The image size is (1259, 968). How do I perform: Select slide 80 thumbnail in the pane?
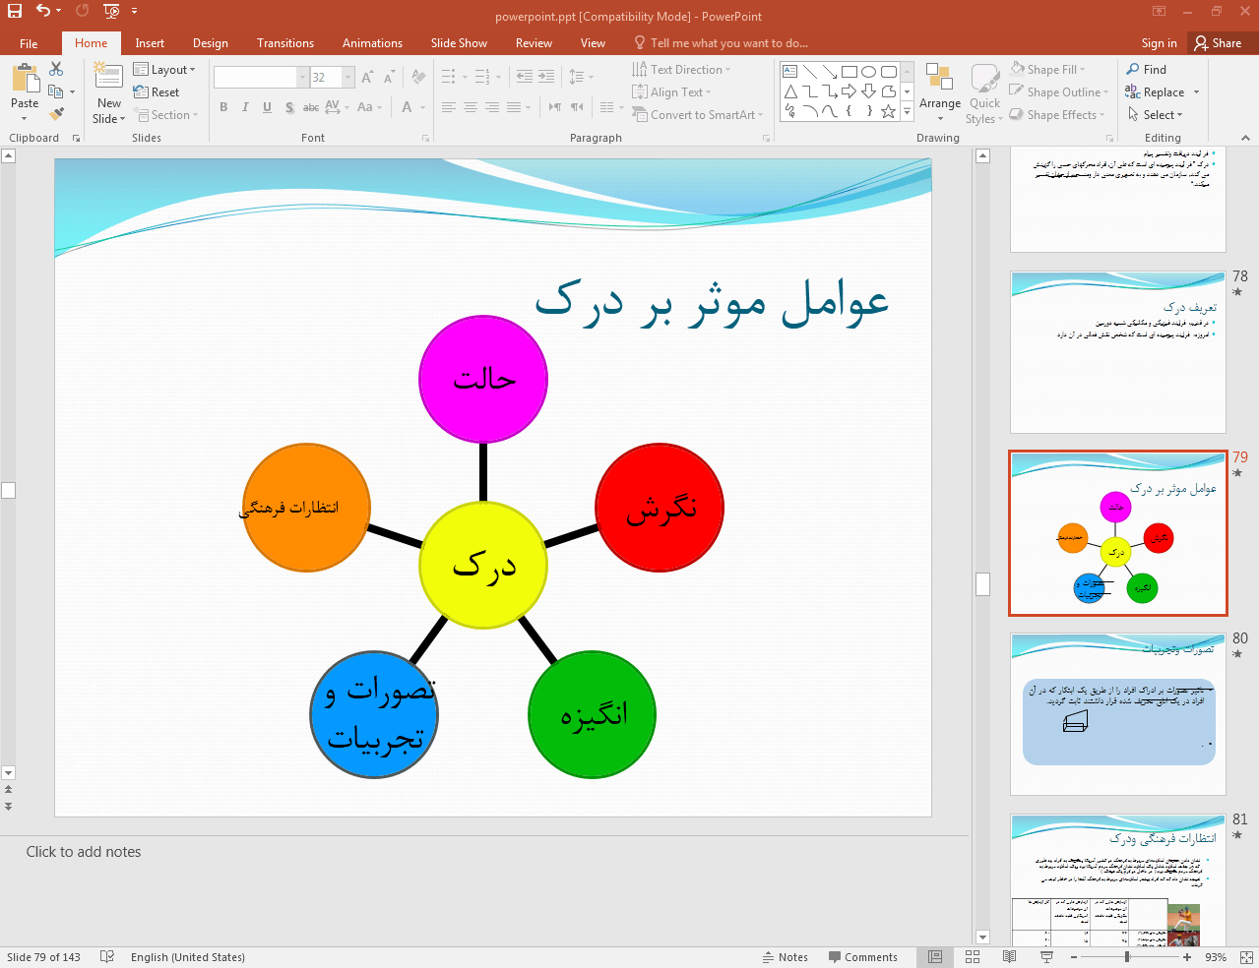point(1117,713)
